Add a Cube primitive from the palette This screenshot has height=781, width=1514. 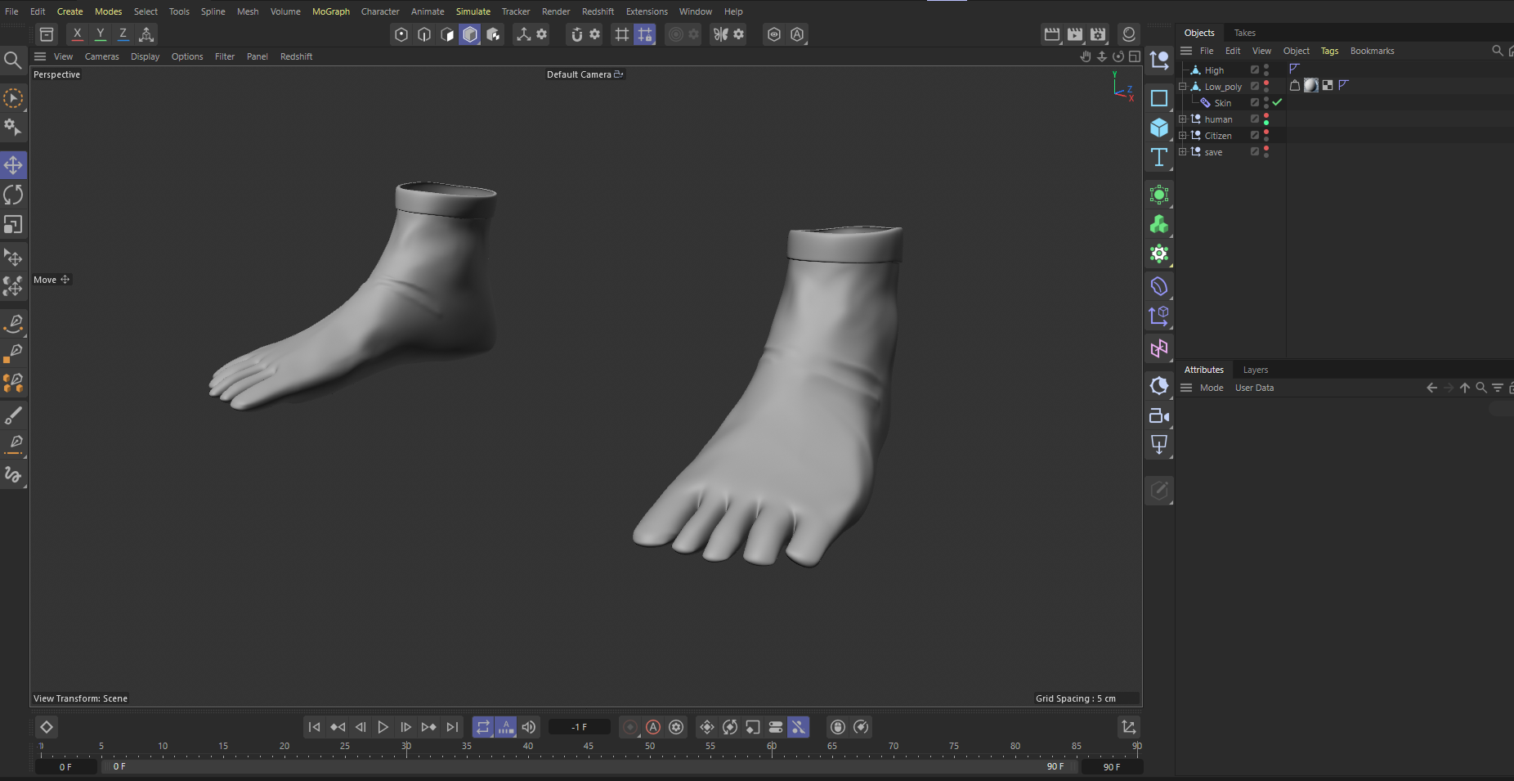click(1159, 128)
